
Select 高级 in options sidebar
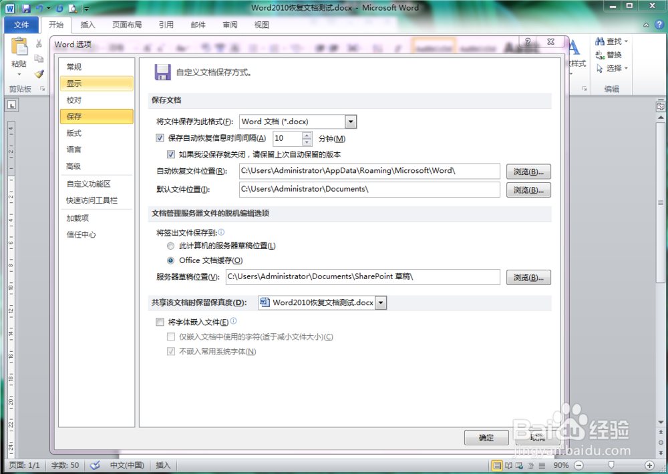97,166
